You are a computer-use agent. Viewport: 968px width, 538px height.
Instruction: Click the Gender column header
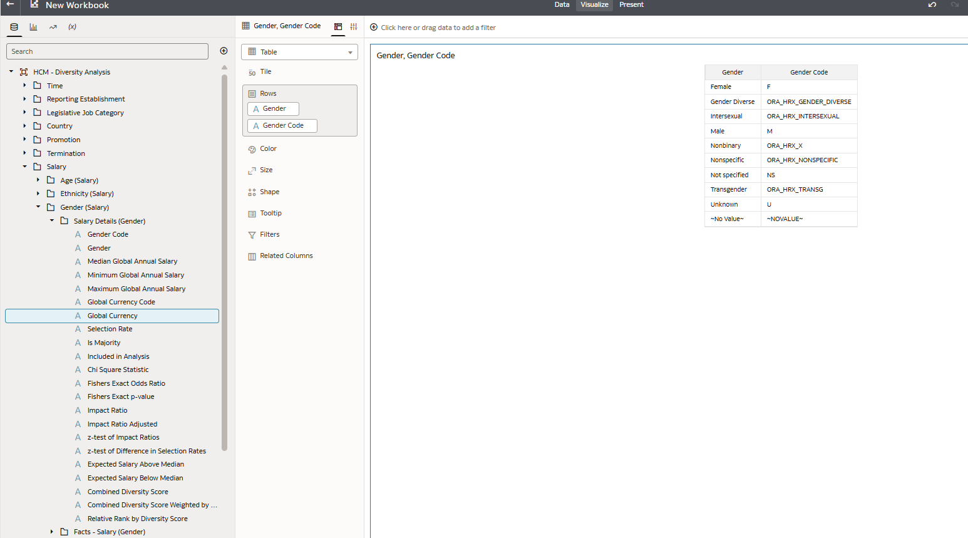point(733,72)
